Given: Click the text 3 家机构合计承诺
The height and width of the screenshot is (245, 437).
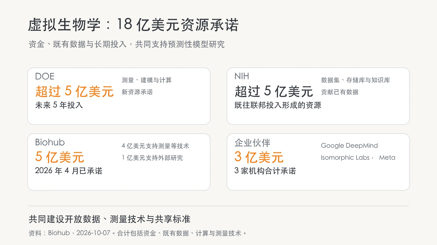Looking at the screenshot, I should coord(265,171).
